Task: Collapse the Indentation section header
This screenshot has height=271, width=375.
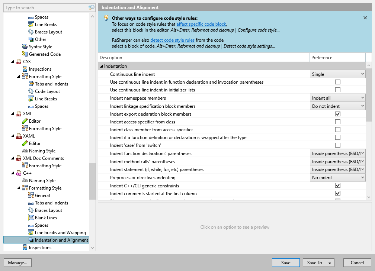Action: click(102, 66)
